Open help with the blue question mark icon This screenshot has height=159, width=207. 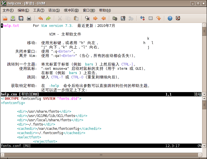(x=170, y=18)
